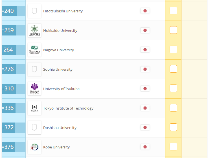Open Tokyo Institute of Technology link

(x=68, y=108)
